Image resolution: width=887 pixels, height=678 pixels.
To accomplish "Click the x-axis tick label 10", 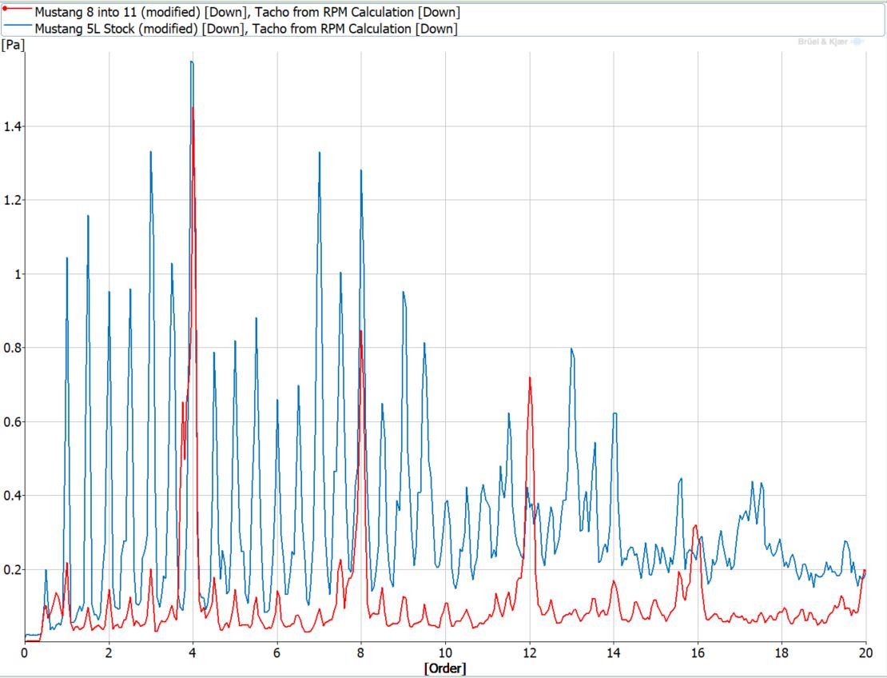I will point(445,652).
